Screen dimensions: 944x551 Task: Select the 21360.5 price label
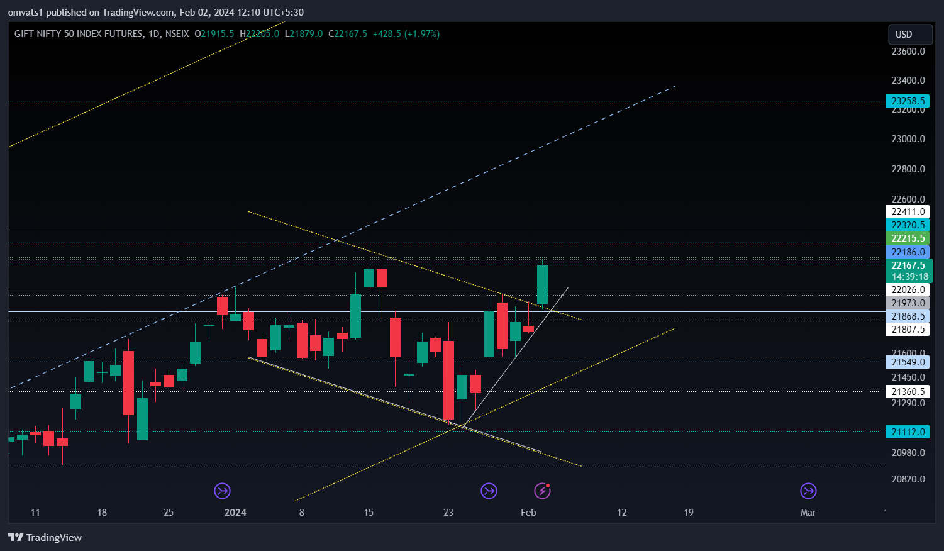(x=908, y=392)
